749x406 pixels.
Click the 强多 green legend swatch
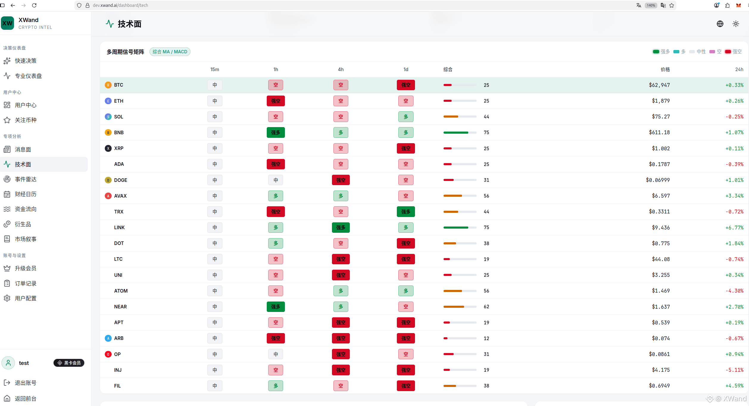pos(656,52)
